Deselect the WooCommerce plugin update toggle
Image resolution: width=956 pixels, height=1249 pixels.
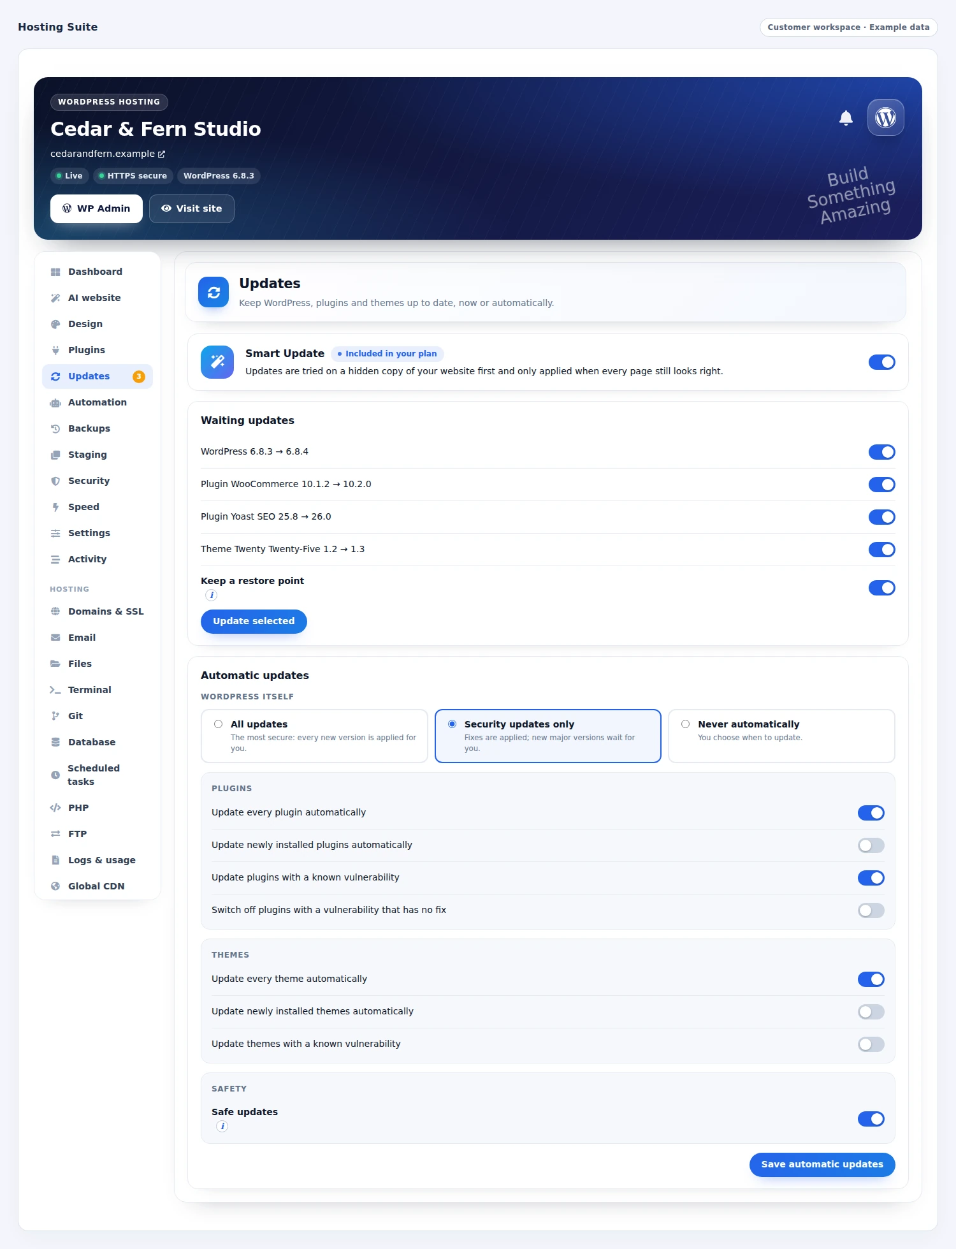[x=882, y=485]
